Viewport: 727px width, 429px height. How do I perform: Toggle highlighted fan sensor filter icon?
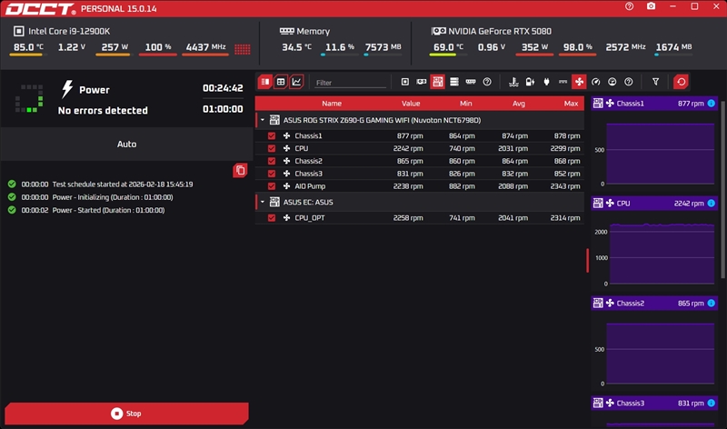click(x=579, y=82)
